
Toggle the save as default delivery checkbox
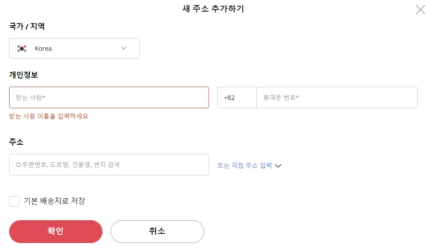14,201
